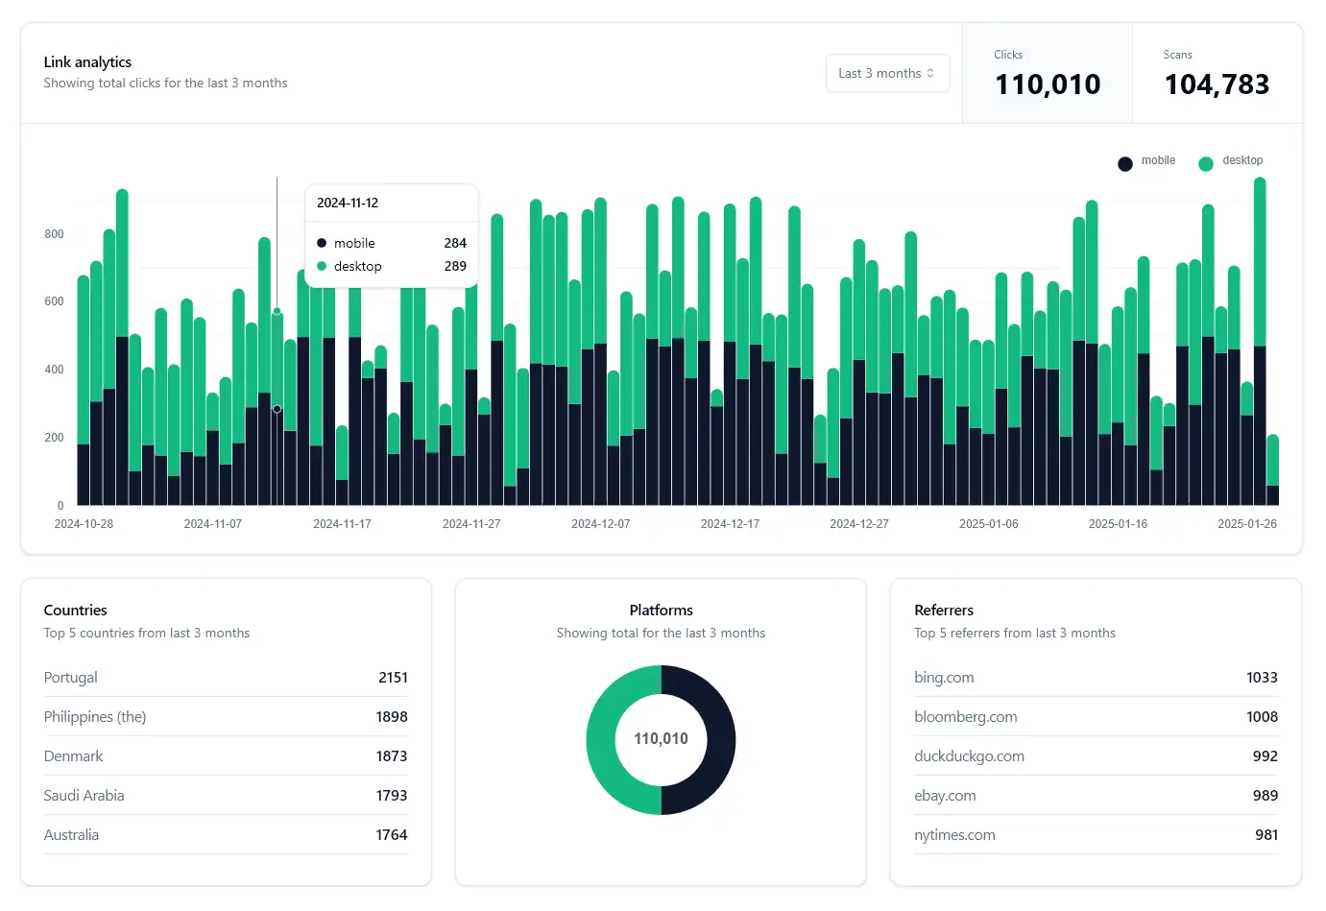The image size is (1326, 911).
Task: Select the Clicks stat panel
Action: [x=1047, y=73]
